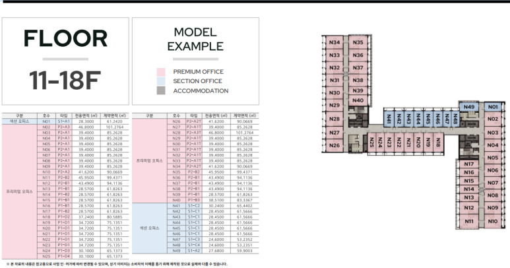Click '프리미엄 오피스' category cell in left table
The image size is (510, 268).
pos(19,191)
